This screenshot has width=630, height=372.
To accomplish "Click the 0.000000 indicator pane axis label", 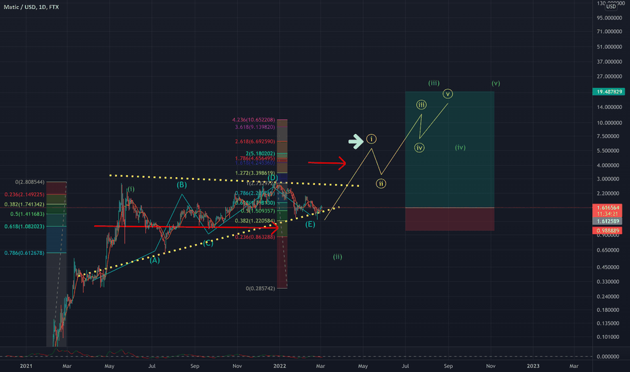I will coord(608,356).
